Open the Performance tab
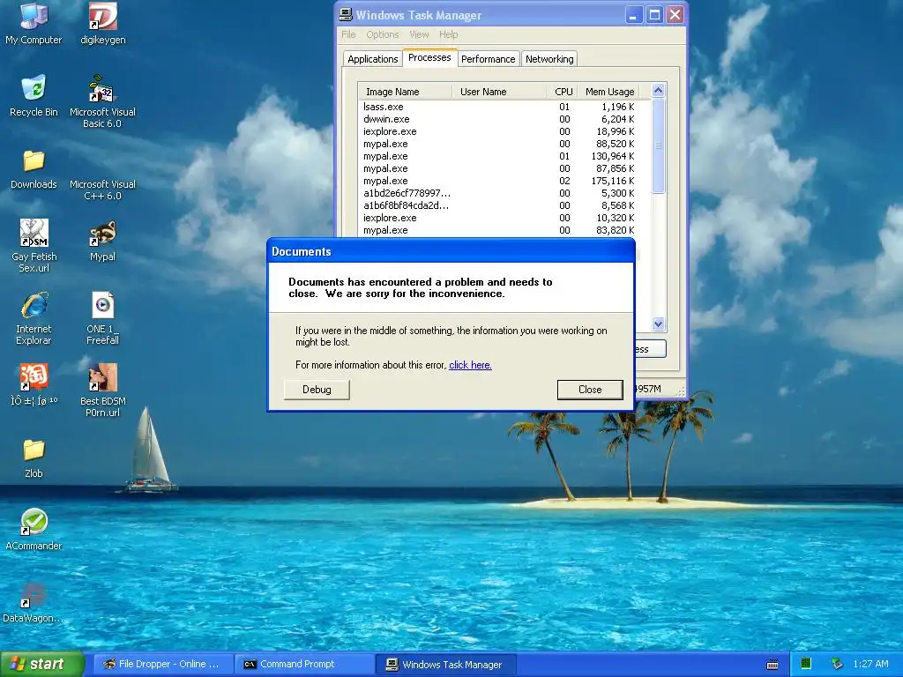Viewport: 903px width, 677px height. point(489,59)
